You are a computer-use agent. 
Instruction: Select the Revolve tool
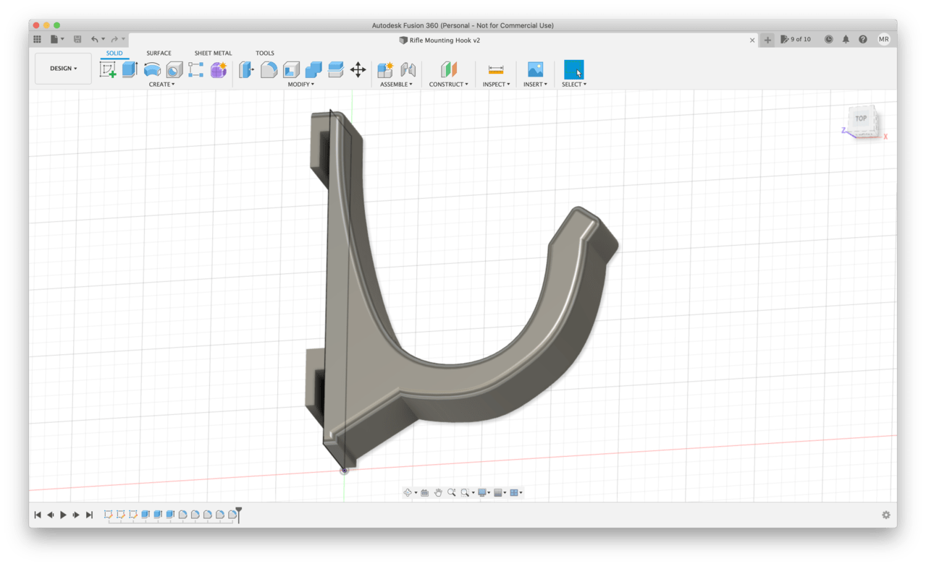click(152, 69)
